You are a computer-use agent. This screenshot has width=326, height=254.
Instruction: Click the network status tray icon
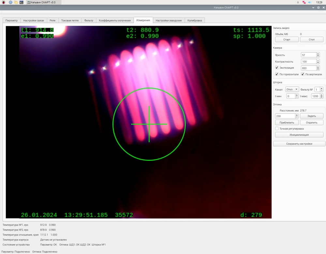(304, 2)
